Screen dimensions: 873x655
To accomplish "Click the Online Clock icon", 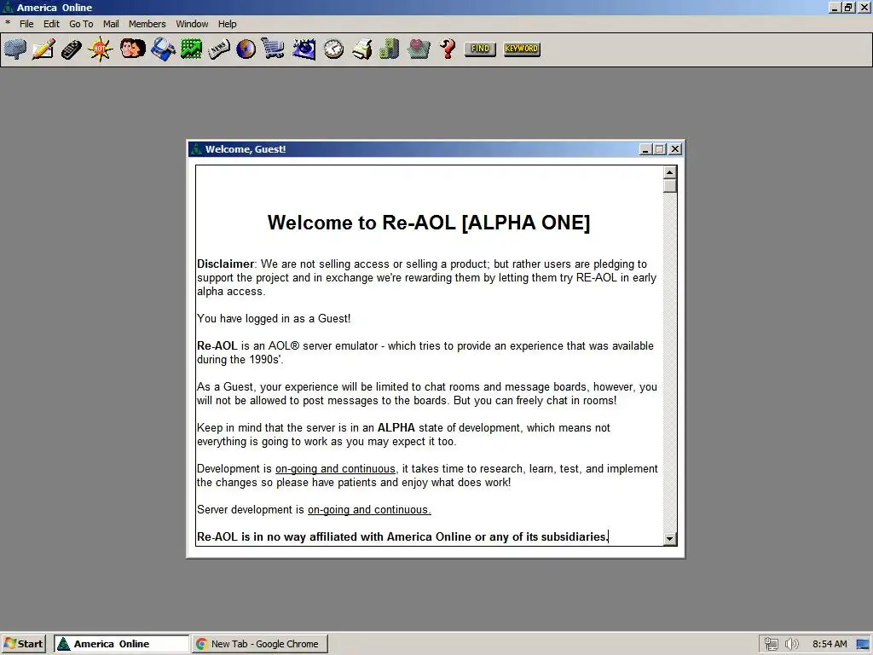I will (333, 49).
